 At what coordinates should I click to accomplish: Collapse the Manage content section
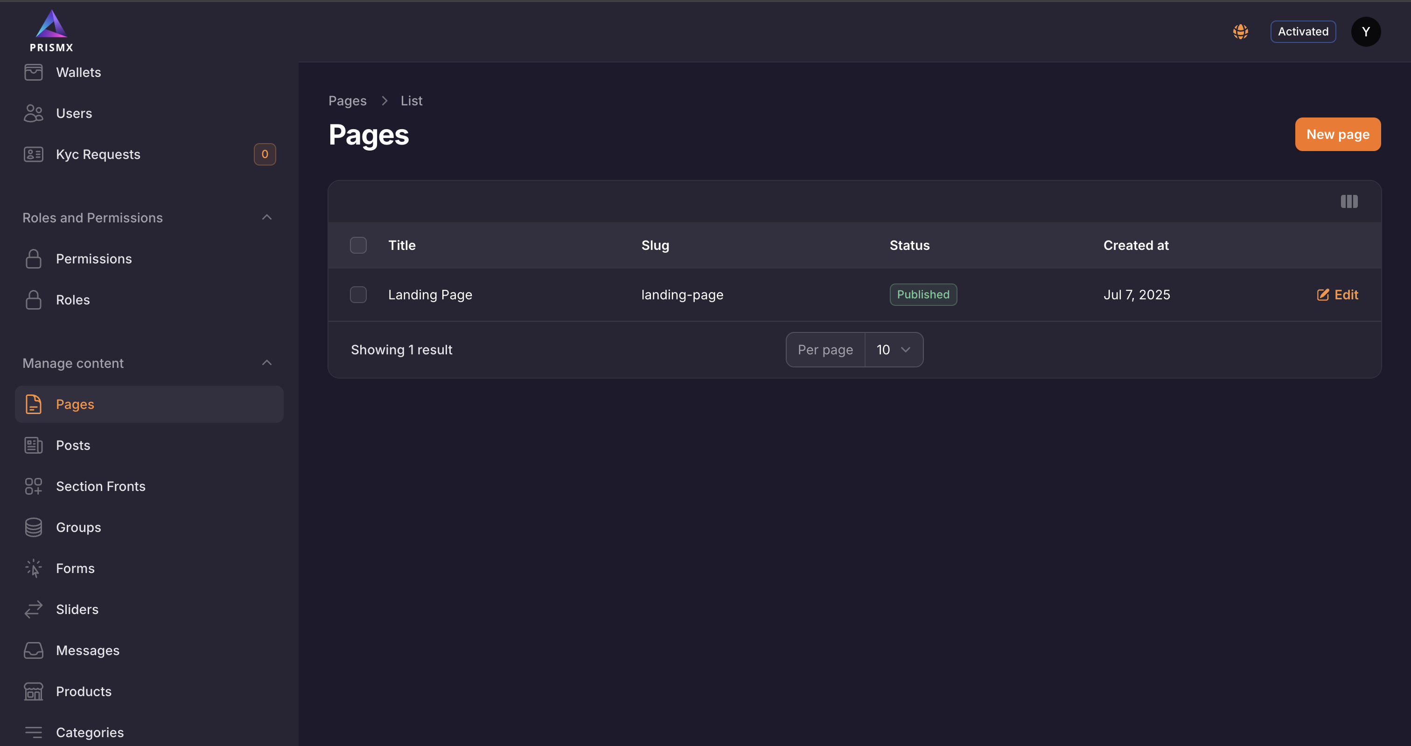(267, 363)
